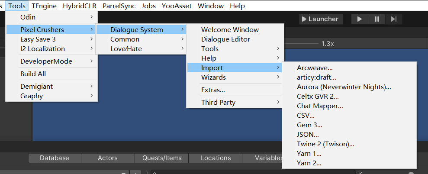Expand the Easy Save 3 submenu

pos(51,39)
